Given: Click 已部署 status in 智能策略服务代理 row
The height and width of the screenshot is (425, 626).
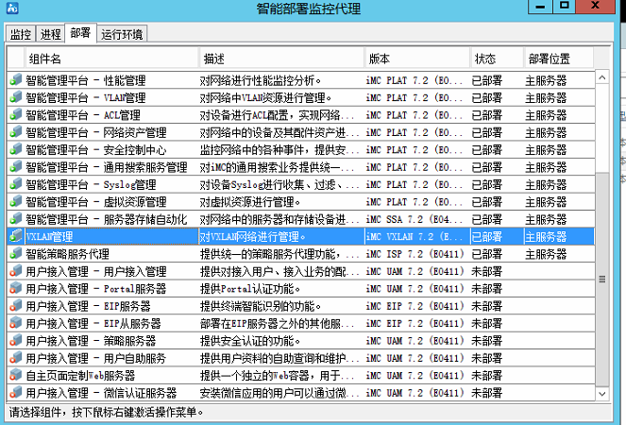Looking at the screenshot, I should click(486, 254).
